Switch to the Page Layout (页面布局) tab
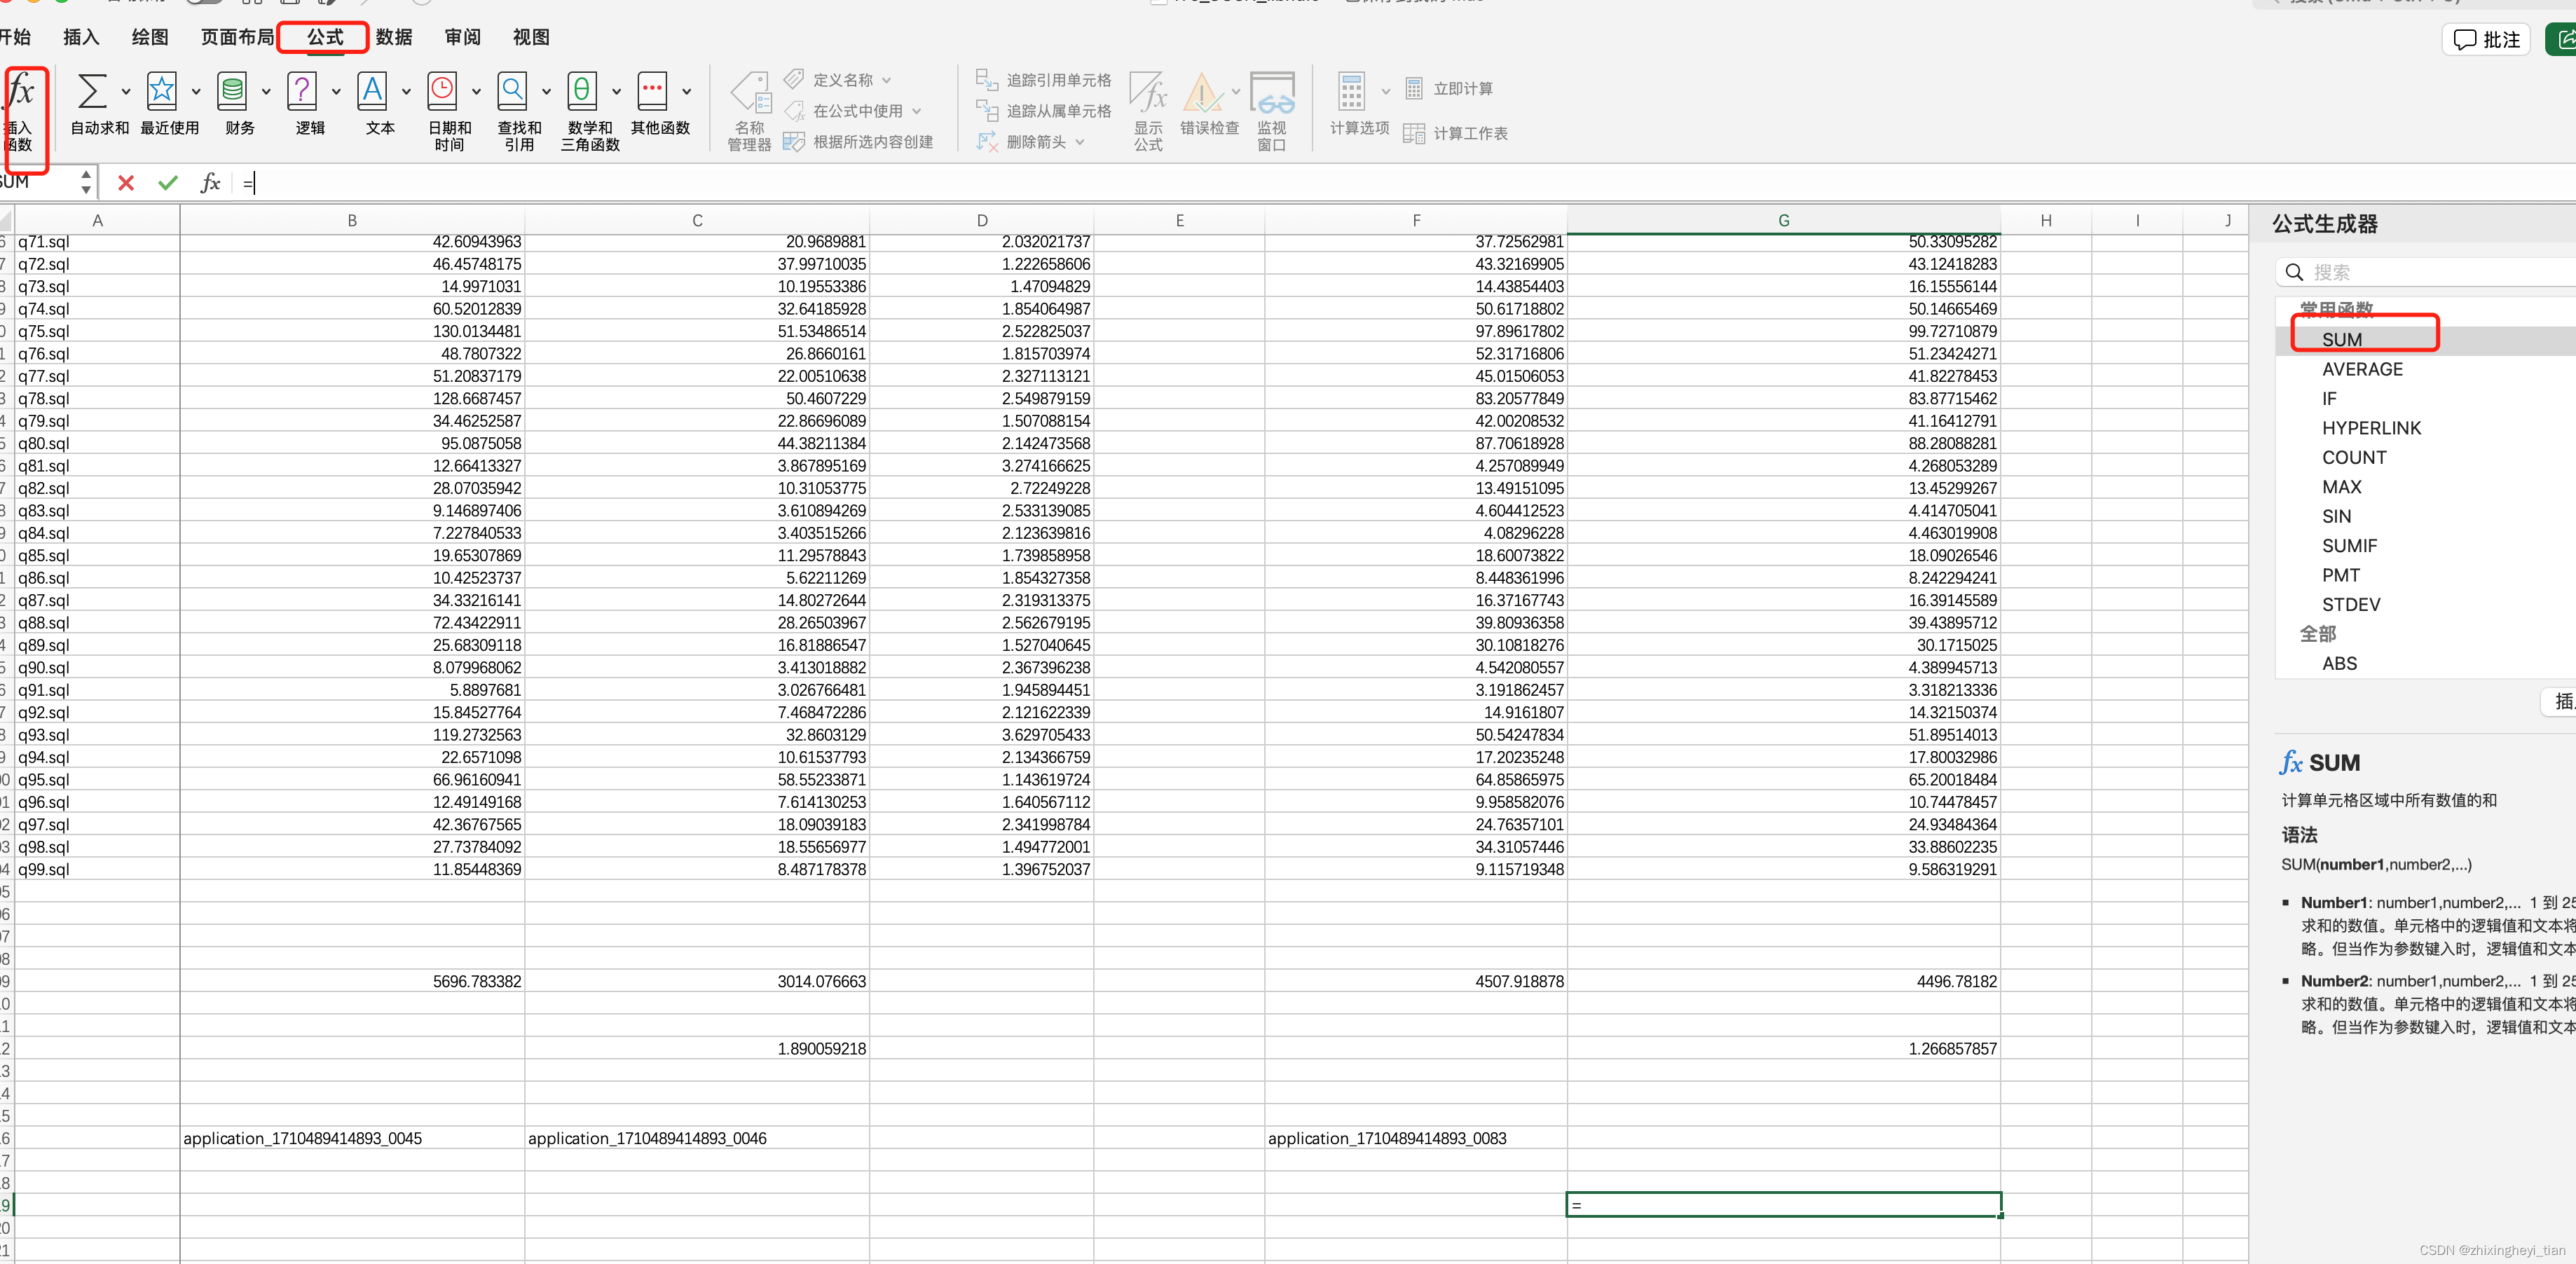 coord(237,37)
